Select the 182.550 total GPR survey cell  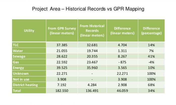tap(62, 91)
